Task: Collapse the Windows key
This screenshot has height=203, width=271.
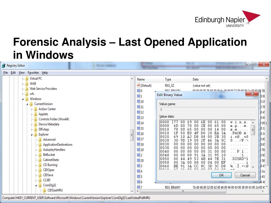Action: point(23,99)
